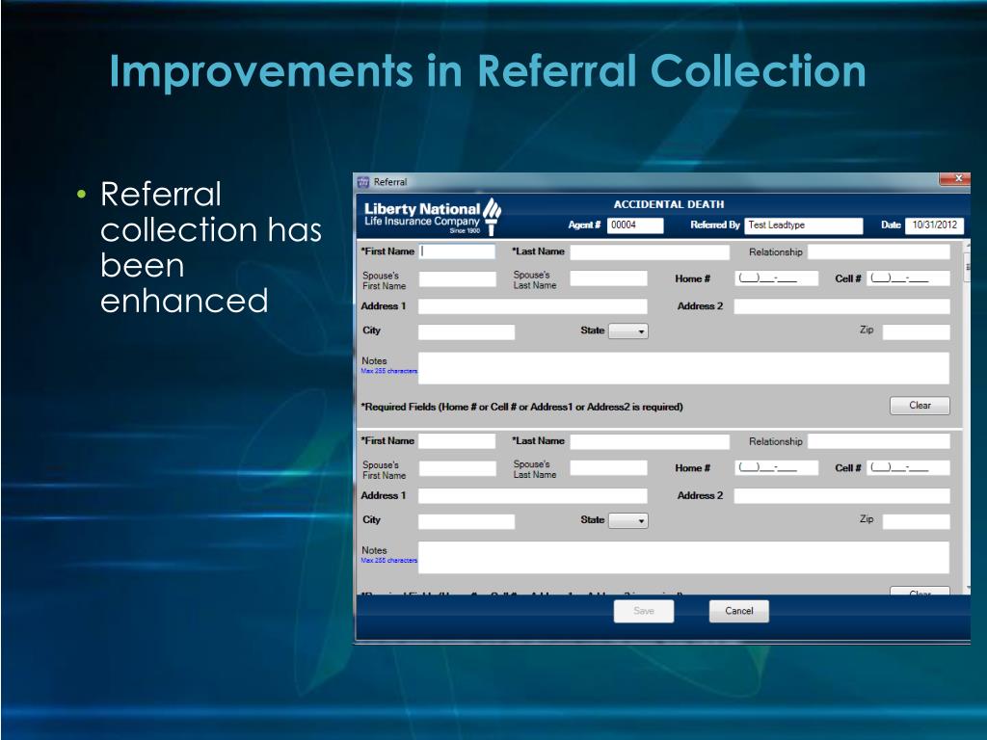
Task: Click the first referral's Relationship field
Action: click(879, 252)
